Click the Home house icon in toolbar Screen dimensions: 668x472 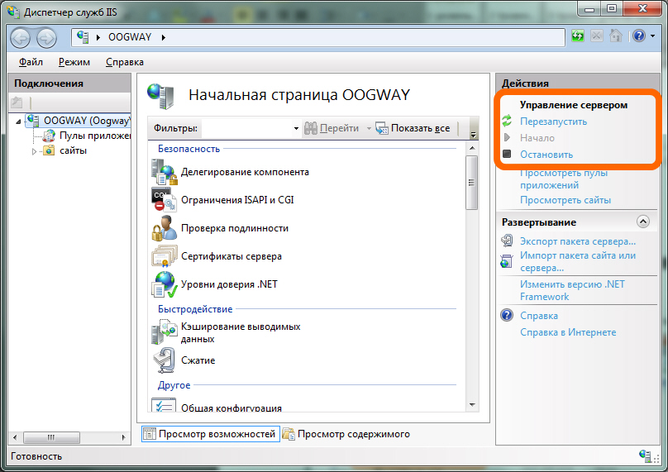pos(616,36)
